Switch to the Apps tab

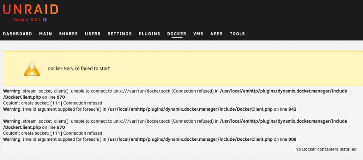click(216, 34)
